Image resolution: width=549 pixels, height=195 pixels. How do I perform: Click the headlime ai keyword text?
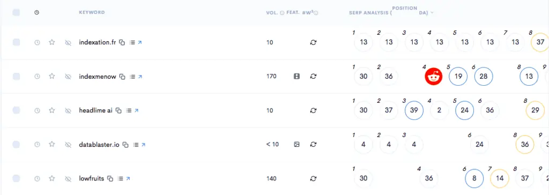(x=95, y=110)
